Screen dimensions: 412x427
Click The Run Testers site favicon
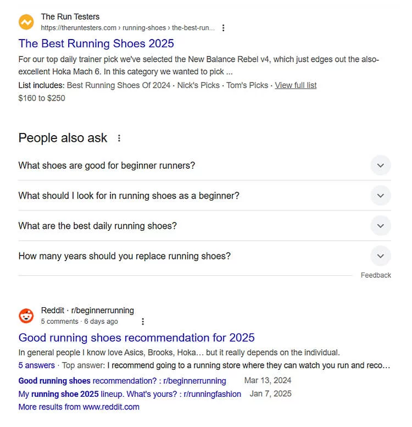coord(26,23)
